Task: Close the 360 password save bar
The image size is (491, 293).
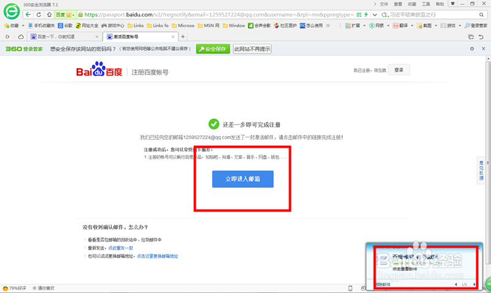Action: pos(484,49)
